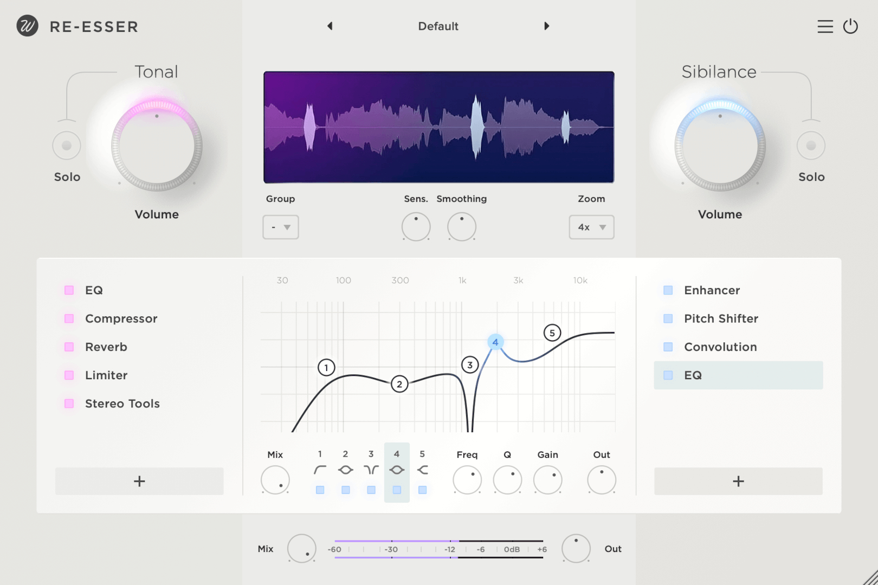Viewport: 878px width, 585px height.
Task: Add a module with the left plus button
Action: click(139, 481)
